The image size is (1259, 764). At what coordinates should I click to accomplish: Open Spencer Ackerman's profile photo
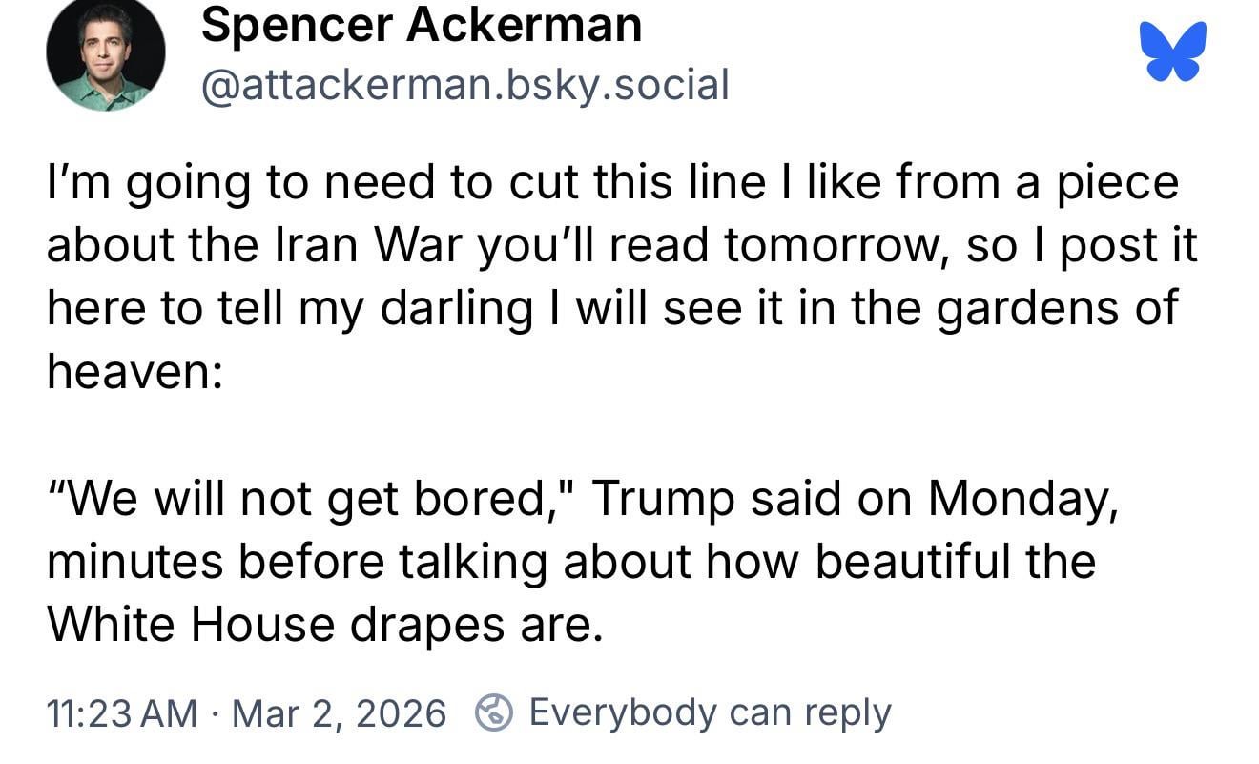click(x=105, y=52)
